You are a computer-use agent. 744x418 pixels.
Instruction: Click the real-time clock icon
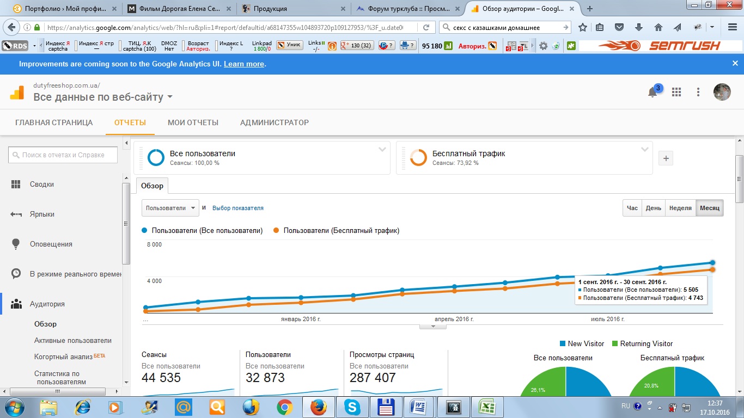pyautogui.click(x=16, y=274)
